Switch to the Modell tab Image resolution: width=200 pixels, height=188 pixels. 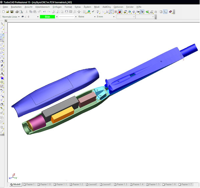click(x=16, y=184)
